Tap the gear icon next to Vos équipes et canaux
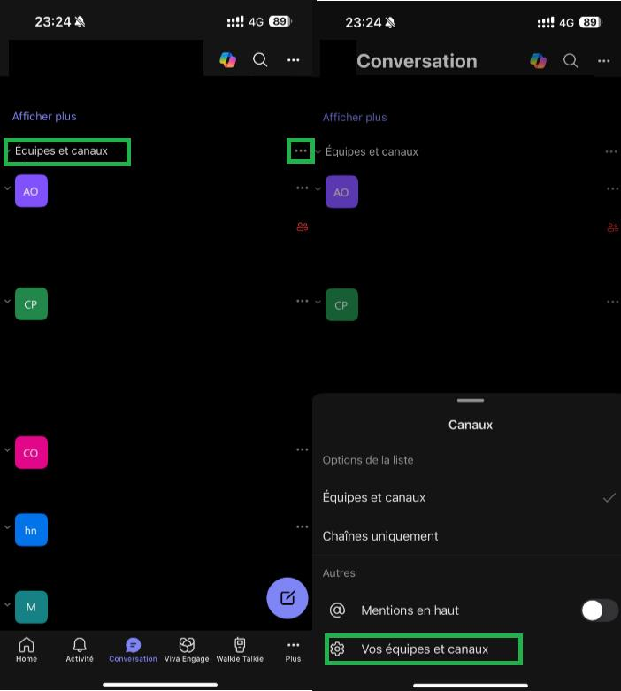The width and height of the screenshot is (621, 691). coord(338,649)
